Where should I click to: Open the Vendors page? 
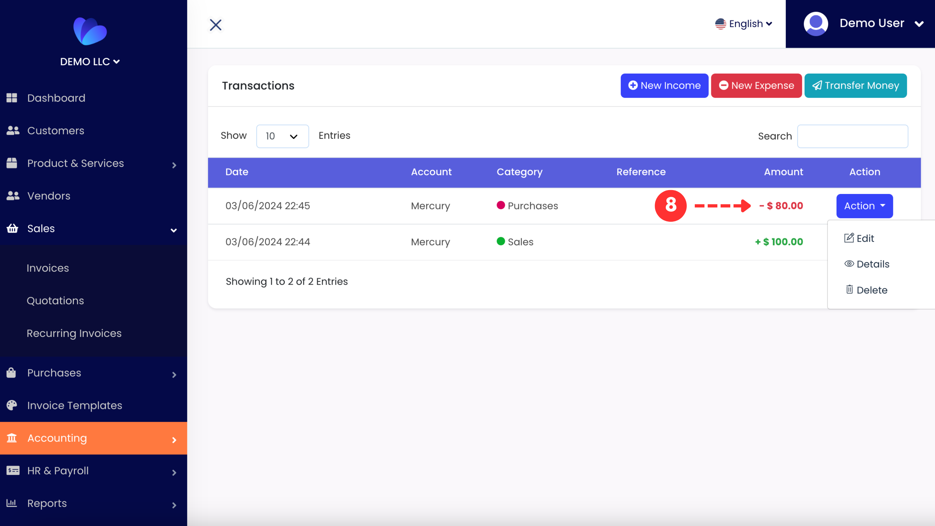49,196
